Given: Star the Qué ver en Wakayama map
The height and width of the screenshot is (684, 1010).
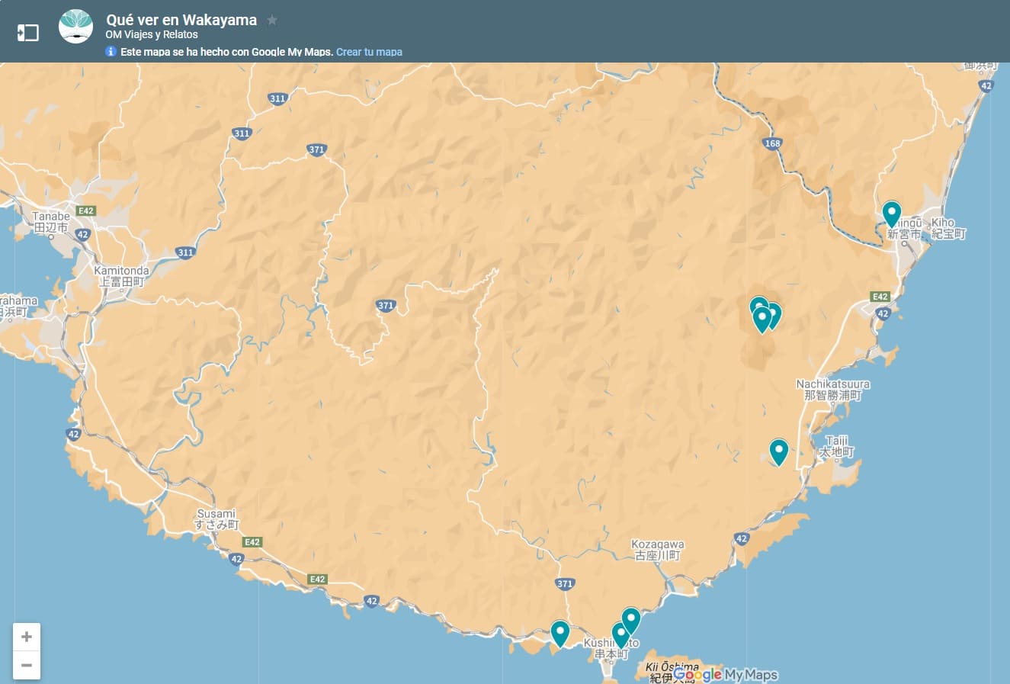Looking at the screenshot, I should point(272,21).
